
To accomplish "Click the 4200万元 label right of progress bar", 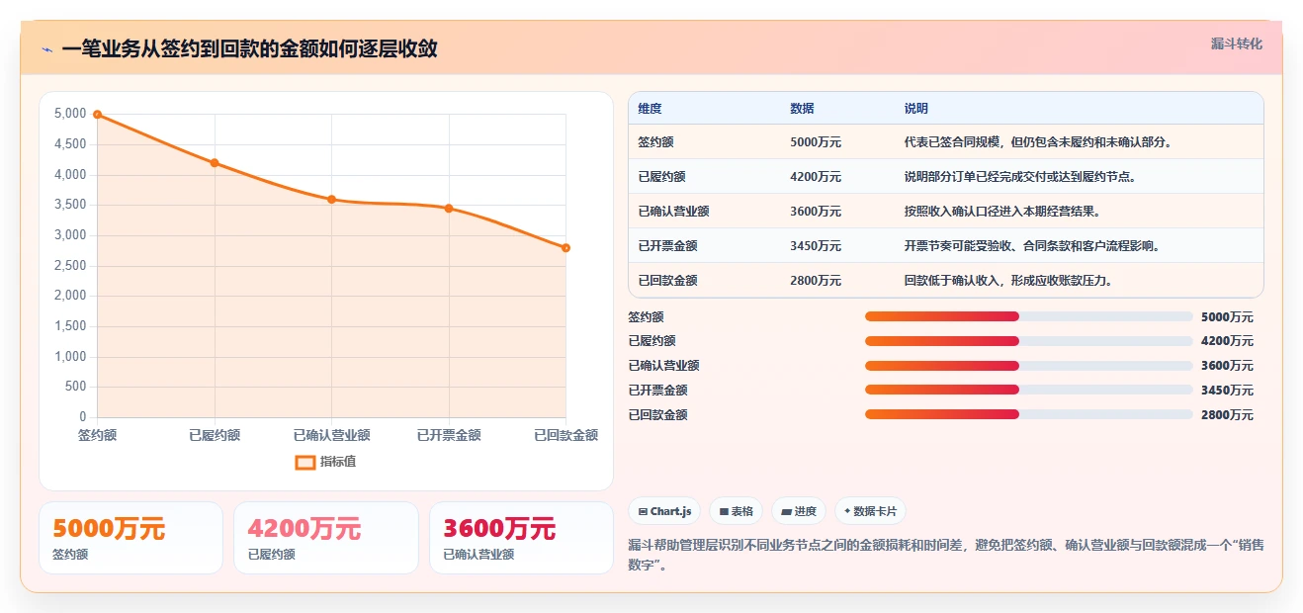I will point(1227,341).
